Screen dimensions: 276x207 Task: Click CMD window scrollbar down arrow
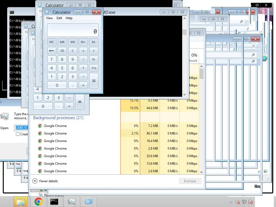coord(184,95)
